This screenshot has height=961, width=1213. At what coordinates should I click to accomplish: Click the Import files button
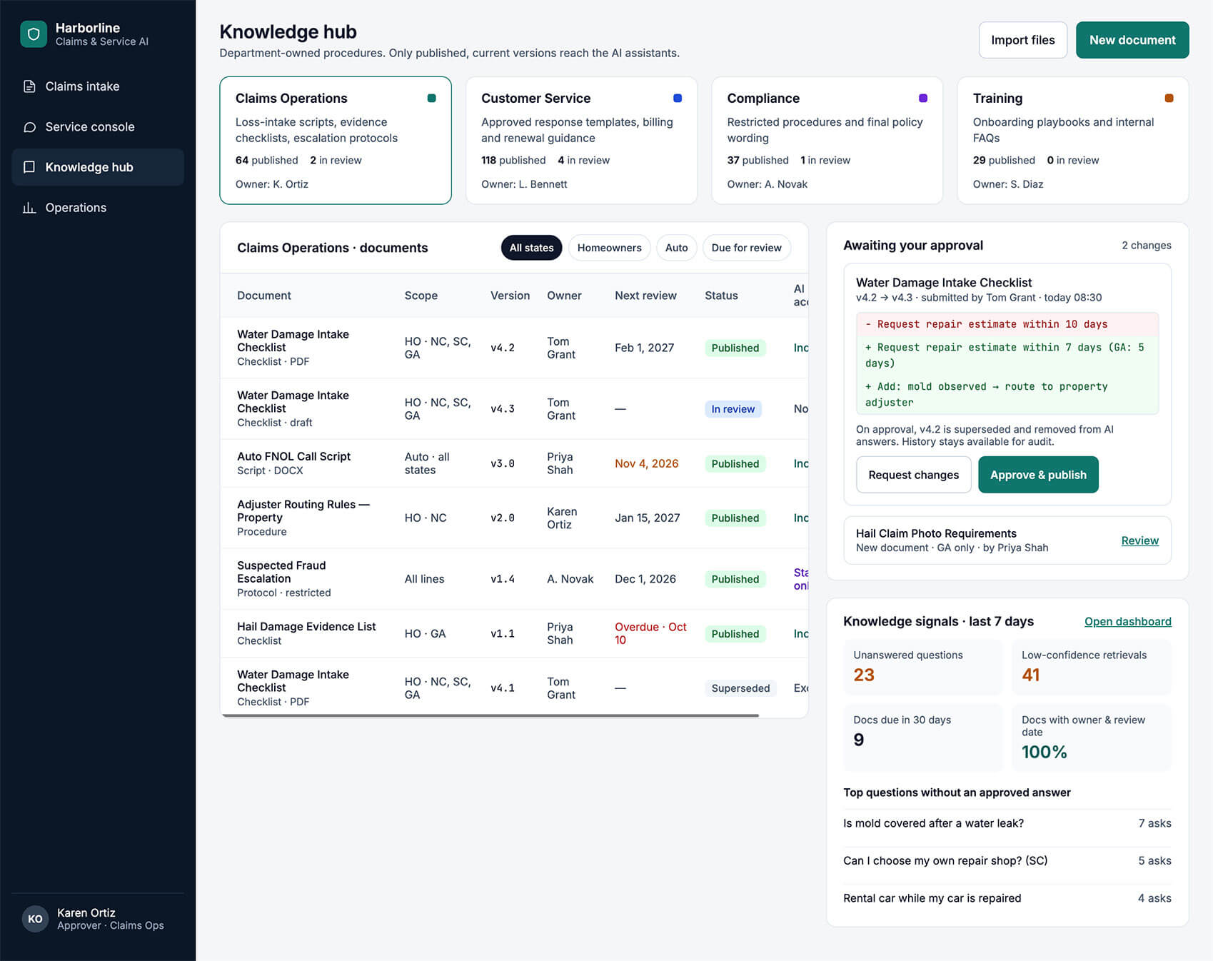[x=1022, y=40]
